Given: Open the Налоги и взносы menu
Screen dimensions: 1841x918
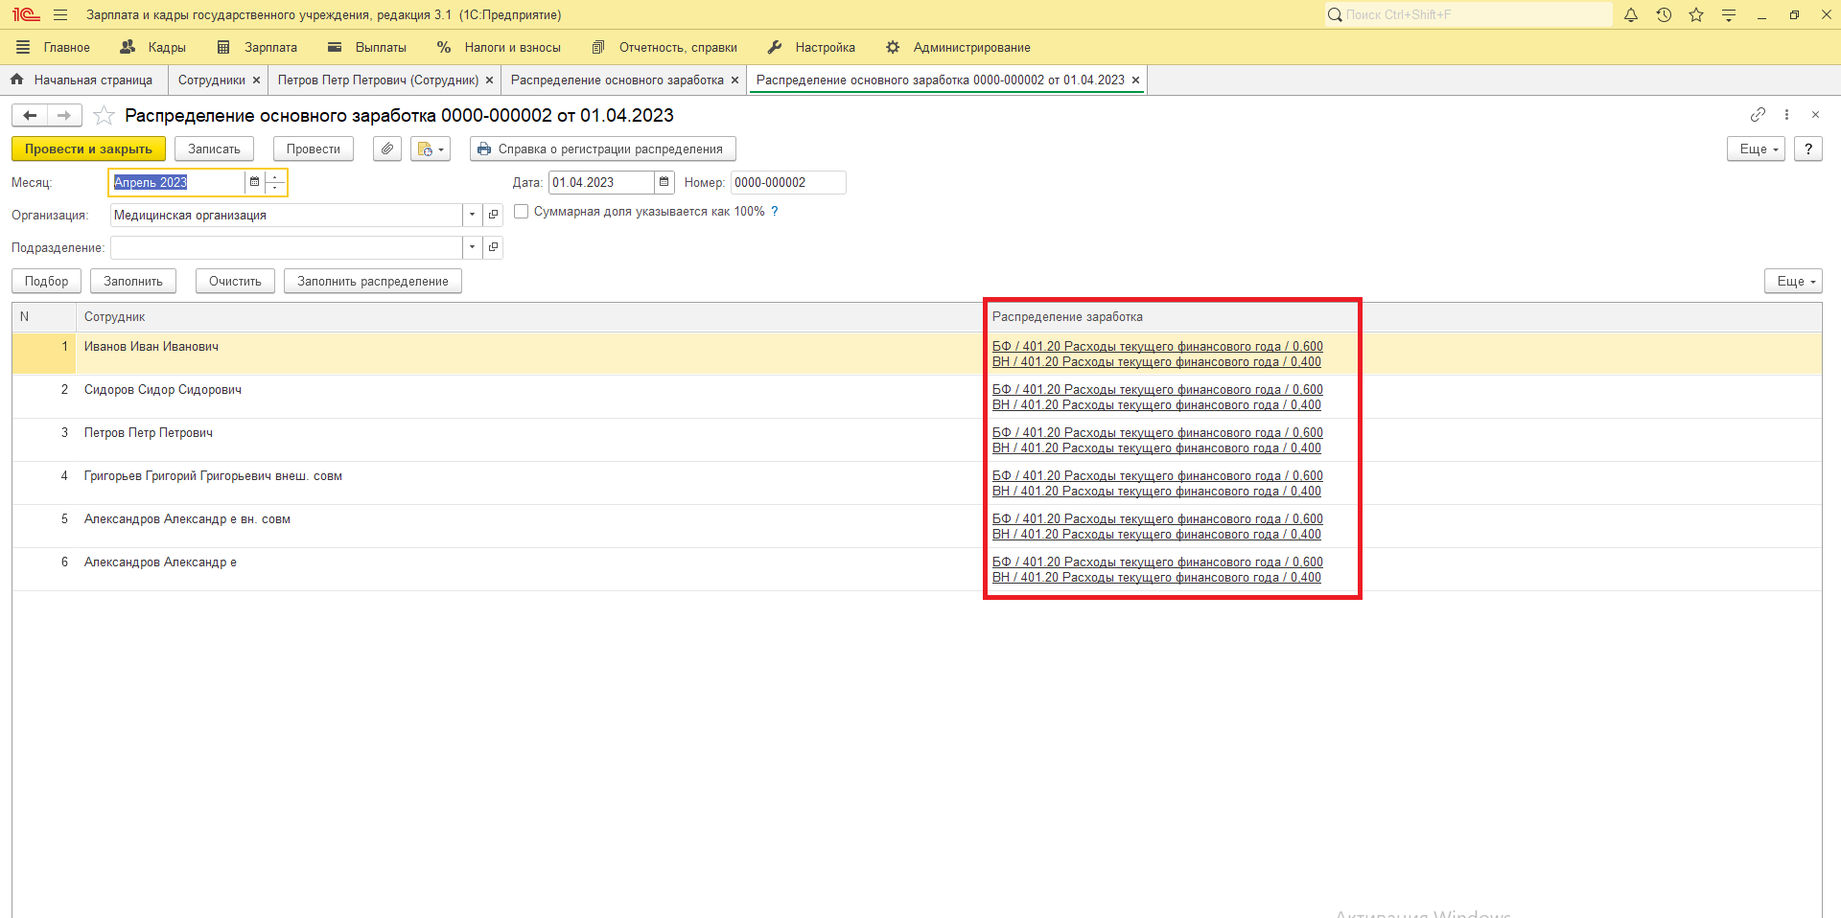Looking at the screenshot, I should click(499, 48).
